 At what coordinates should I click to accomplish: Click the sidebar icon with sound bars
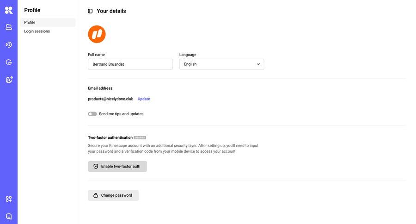[9, 80]
